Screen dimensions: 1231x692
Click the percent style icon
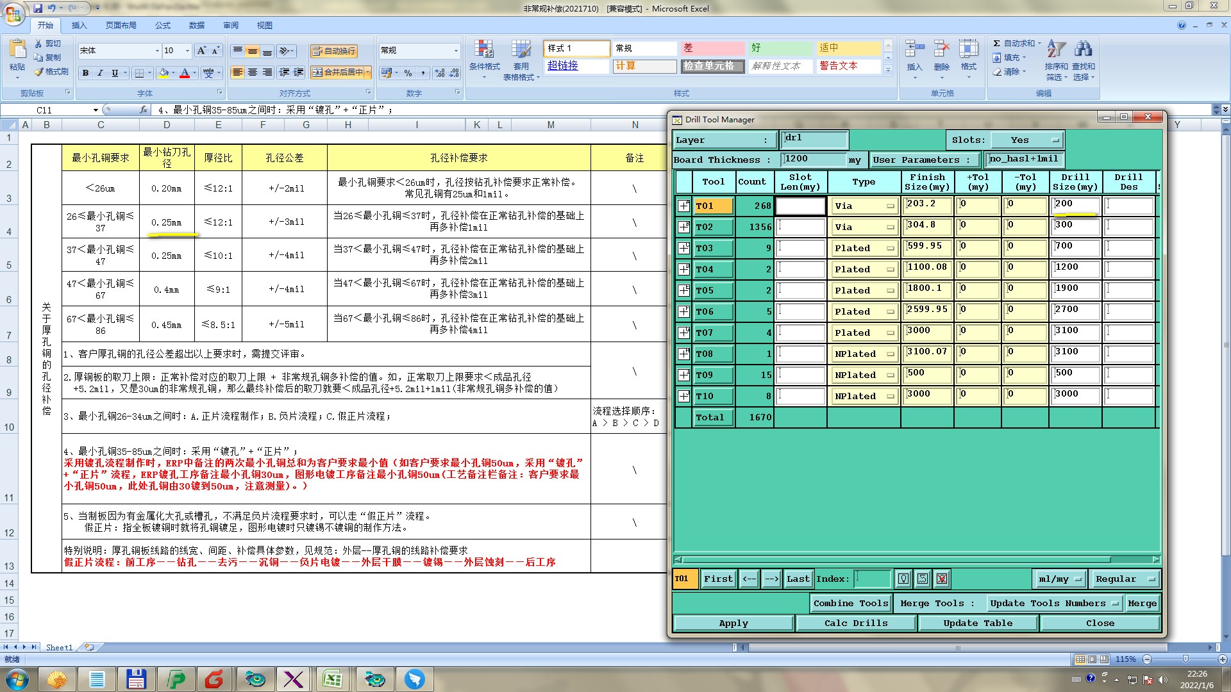(x=408, y=73)
